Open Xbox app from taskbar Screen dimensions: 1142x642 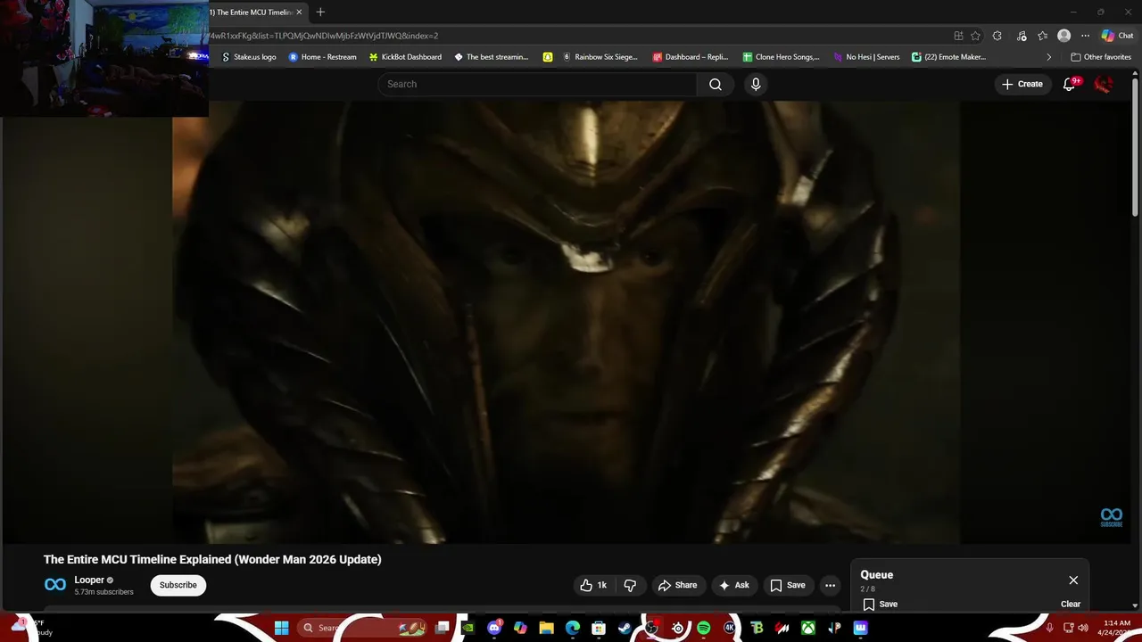click(807, 628)
